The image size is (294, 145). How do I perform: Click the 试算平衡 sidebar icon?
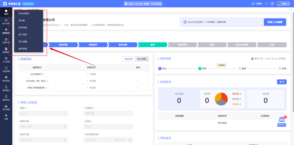click(6, 40)
